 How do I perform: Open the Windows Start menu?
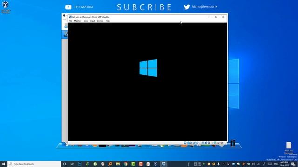[4, 164]
